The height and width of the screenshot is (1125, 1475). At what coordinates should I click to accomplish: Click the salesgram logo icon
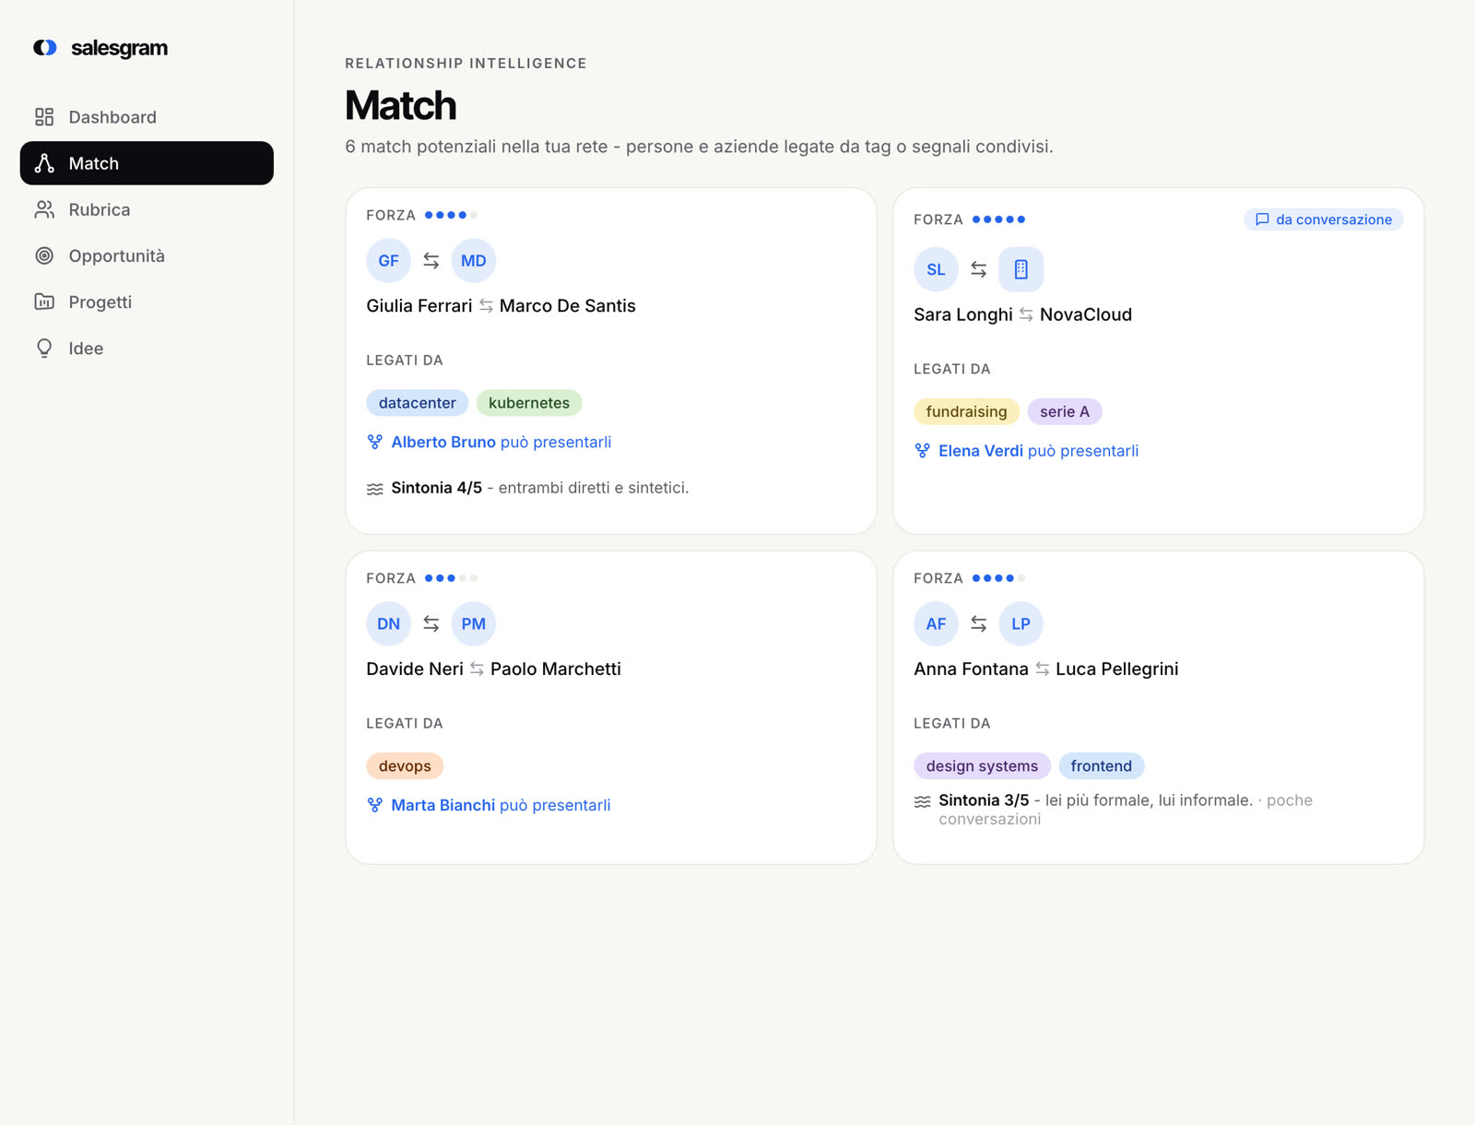pyautogui.click(x=45, y=48)
